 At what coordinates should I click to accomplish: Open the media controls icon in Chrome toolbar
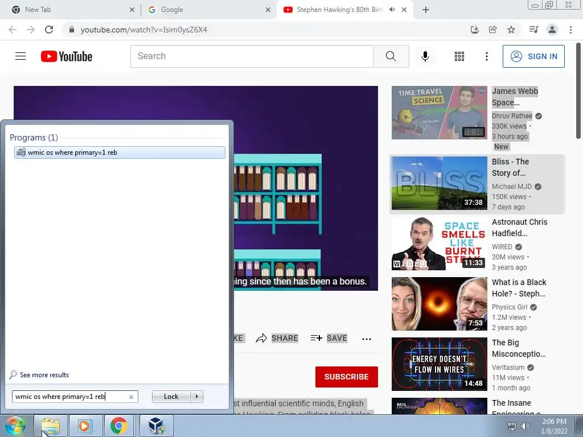[x=533, y=30]
